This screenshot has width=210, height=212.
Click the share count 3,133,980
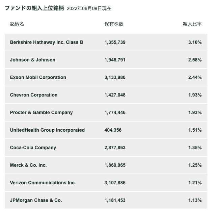click(x=115, y=77)
